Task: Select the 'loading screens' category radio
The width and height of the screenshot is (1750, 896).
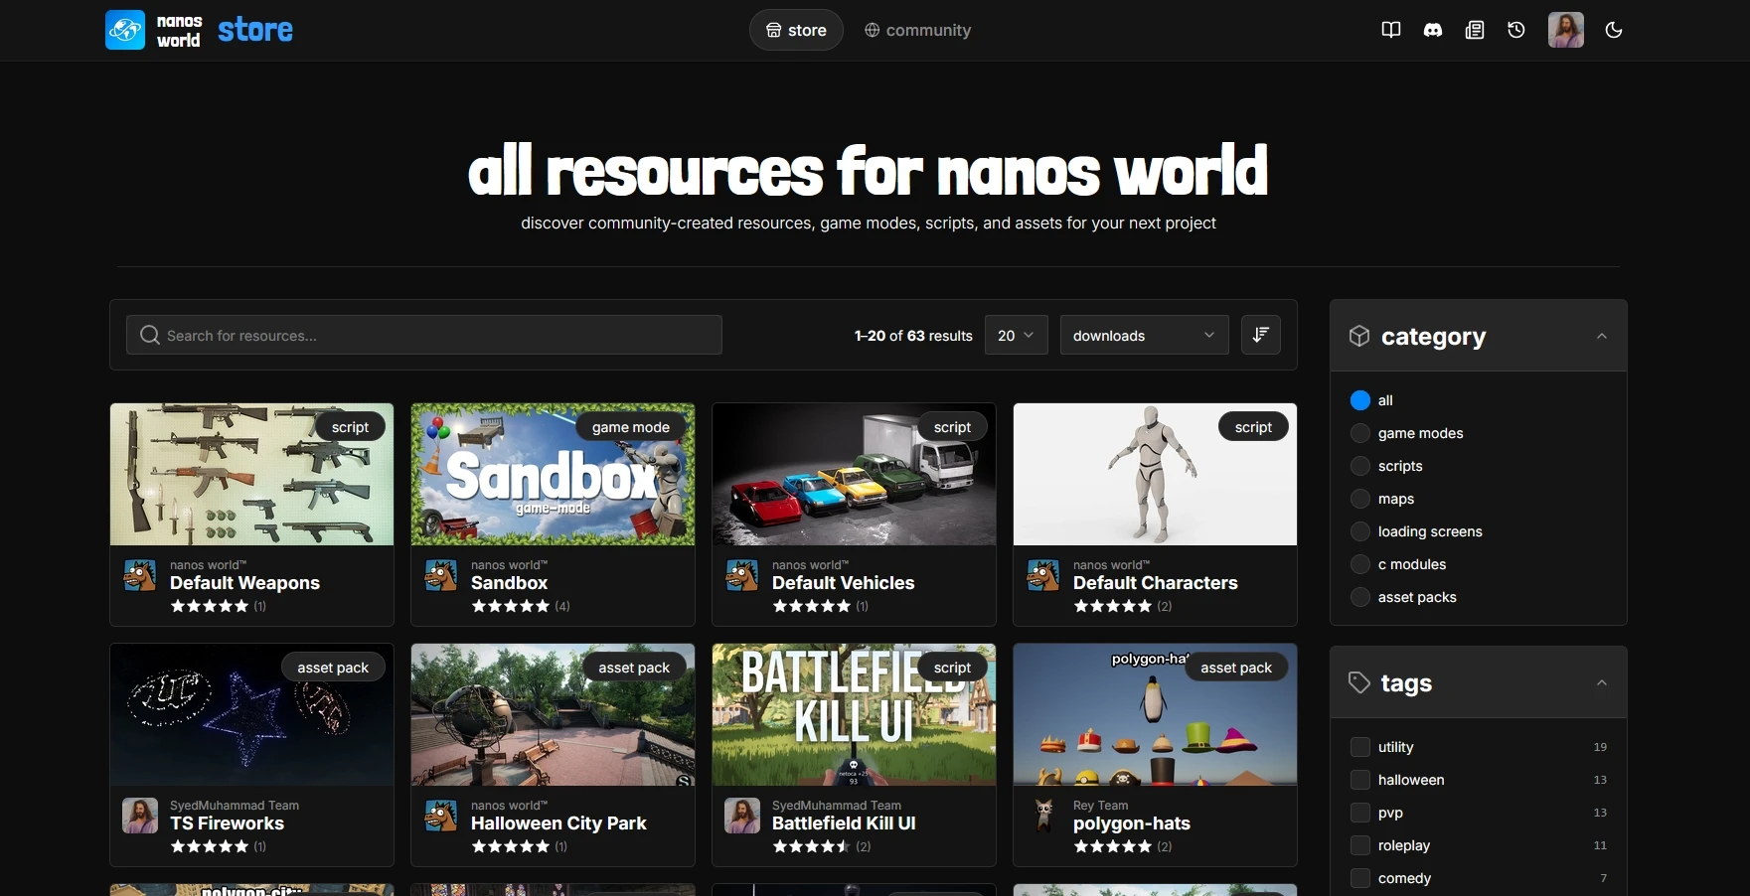Action: coord(1360,531)
